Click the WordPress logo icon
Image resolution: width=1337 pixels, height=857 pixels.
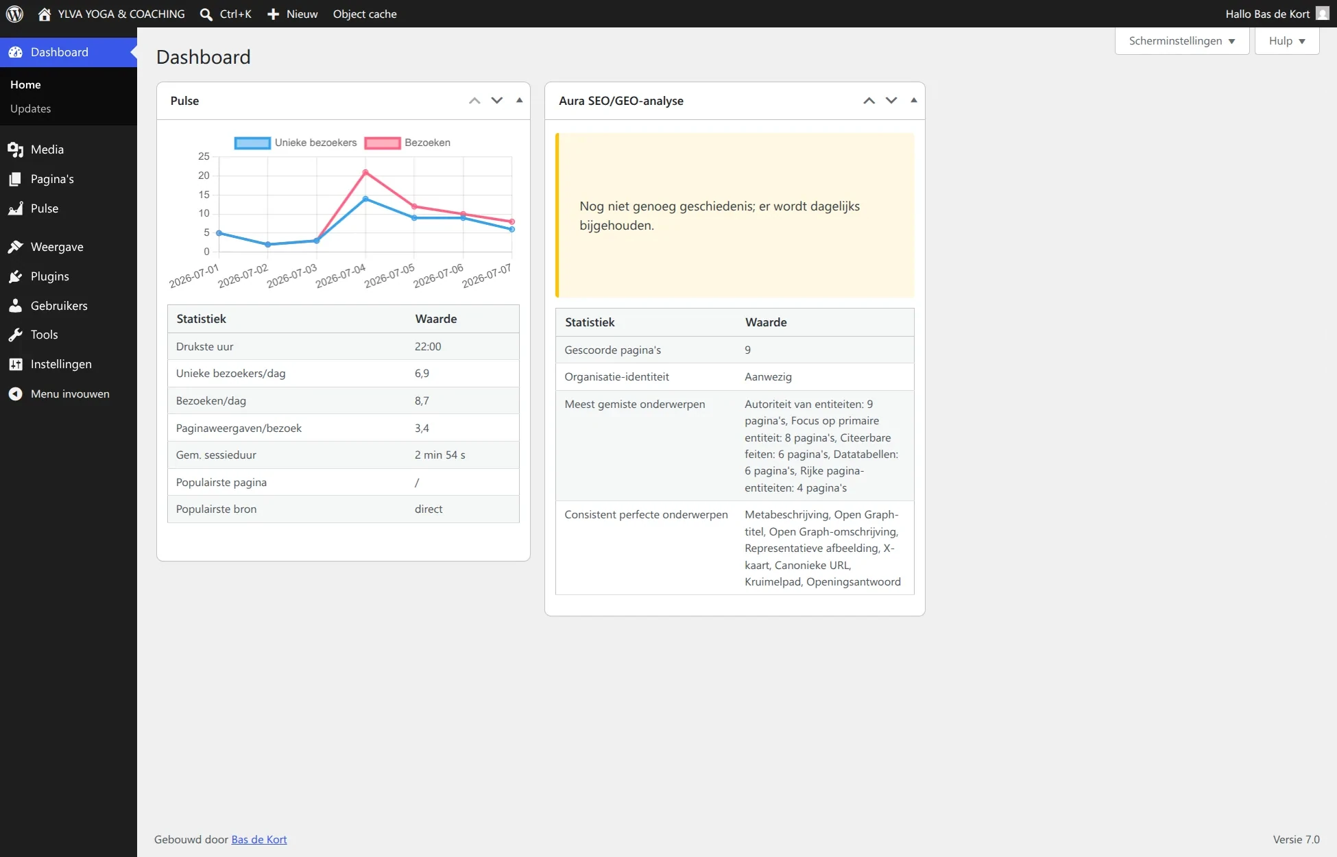coord(14,14)
